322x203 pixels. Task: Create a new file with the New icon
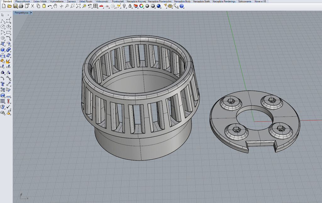tap(3, 6)
